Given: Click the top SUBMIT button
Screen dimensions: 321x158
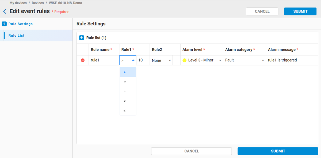Looking at the screenshot, I should tap(300, 11).
